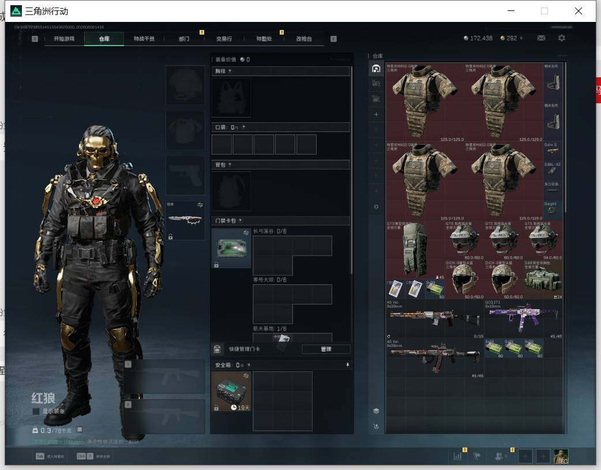Click the warehouse sort icon at bottom
The width and height of the screenshot is (601, 470).
pos(376,426)
